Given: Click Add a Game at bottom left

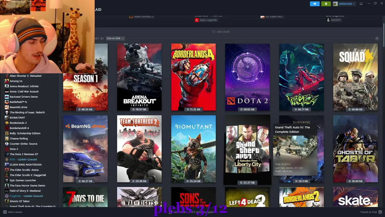Looking at the screenshot, I should point(13,212).
